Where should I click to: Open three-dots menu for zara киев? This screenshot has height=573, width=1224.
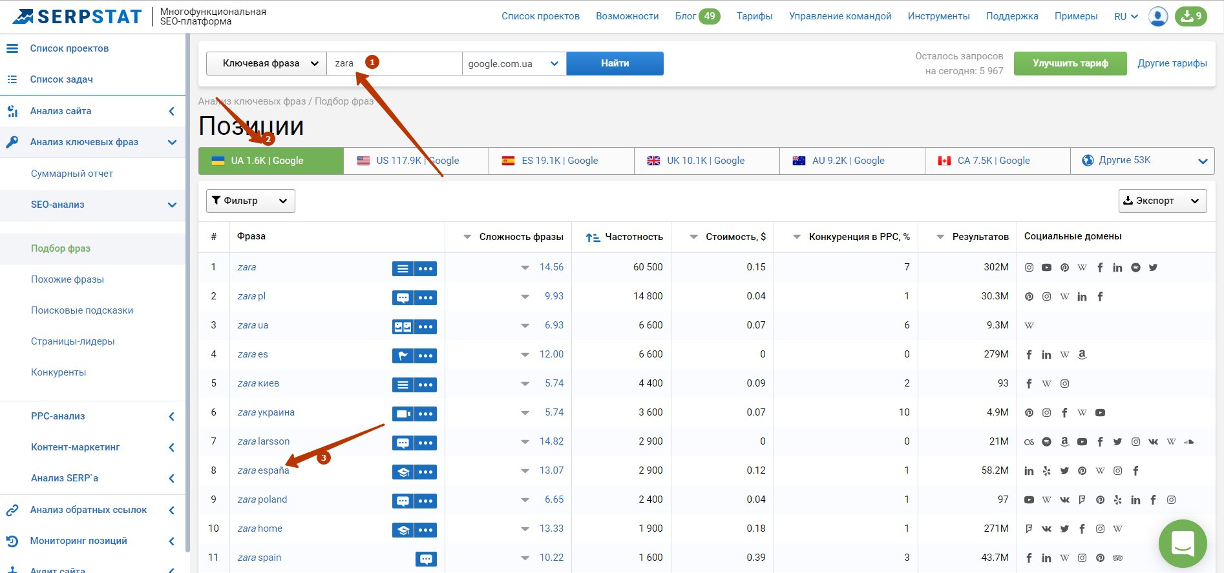point(425,385)
